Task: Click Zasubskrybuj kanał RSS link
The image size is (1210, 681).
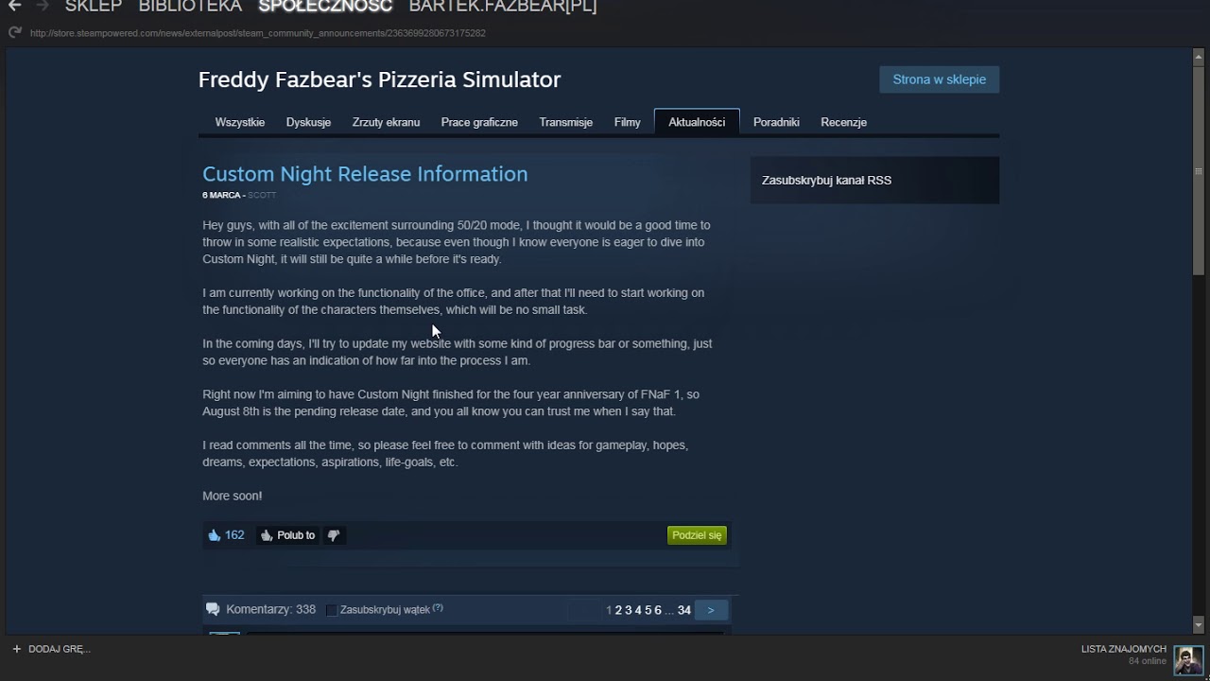Action: click(x=826, y=181)
